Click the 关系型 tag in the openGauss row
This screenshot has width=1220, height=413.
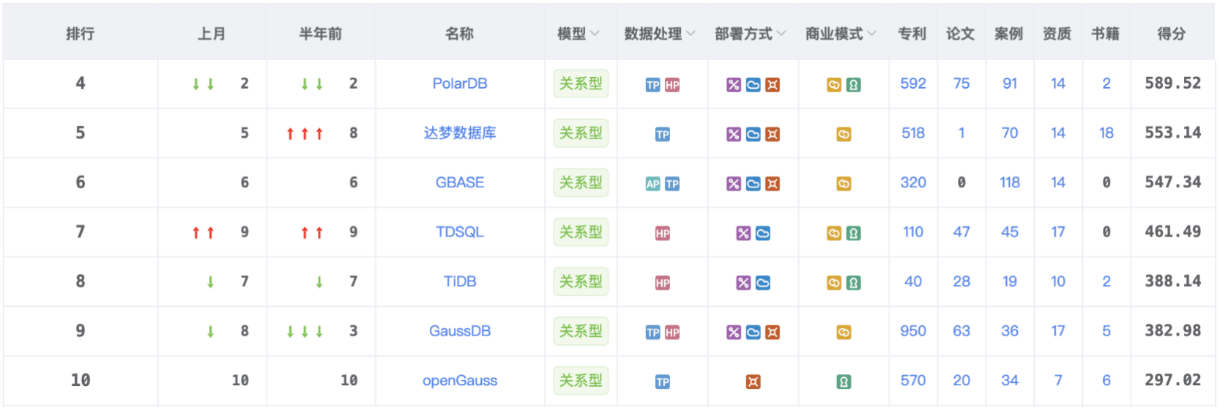coord(581,381)
